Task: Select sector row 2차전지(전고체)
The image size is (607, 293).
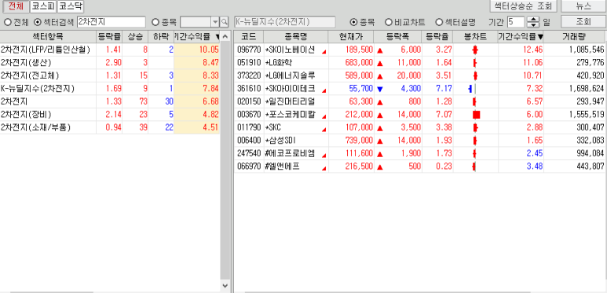Action: click(x=110, y=75)
